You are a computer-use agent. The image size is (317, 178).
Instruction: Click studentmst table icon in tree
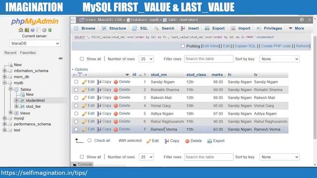pos(22,100)
